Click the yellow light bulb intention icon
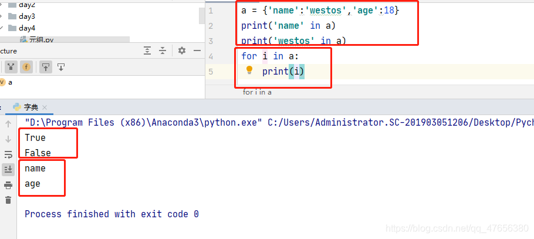 [x=249, y=70]
